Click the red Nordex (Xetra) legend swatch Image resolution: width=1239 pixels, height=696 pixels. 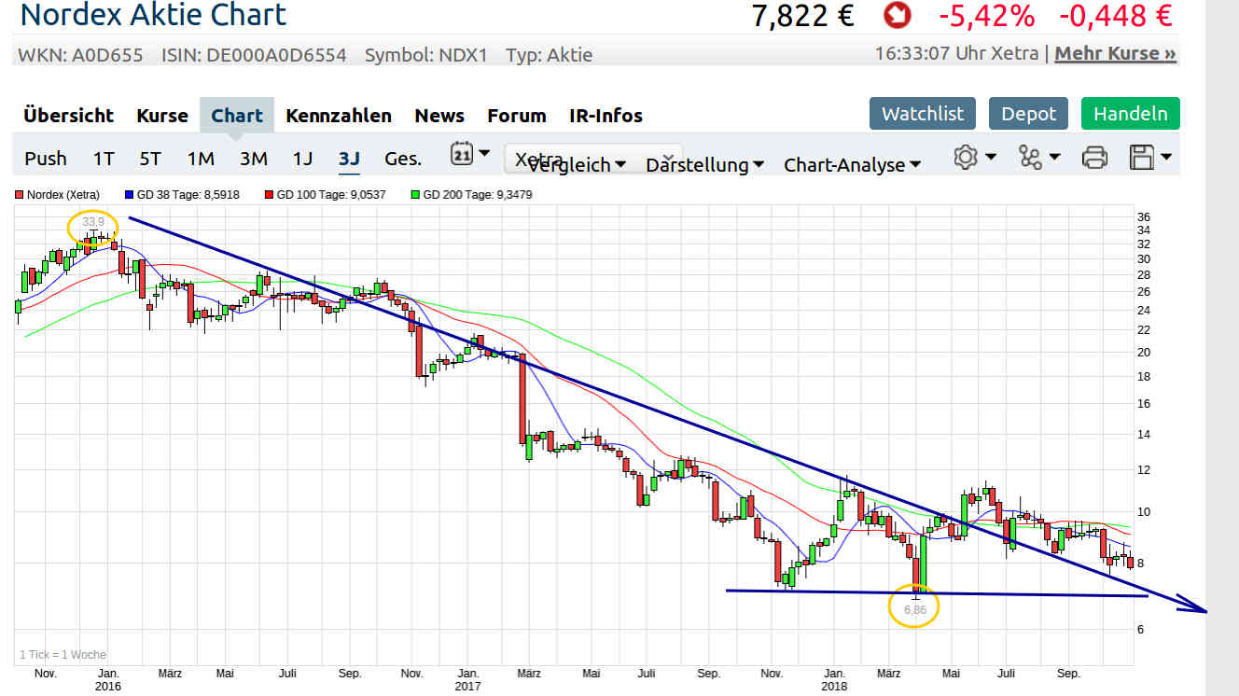(x=20, y=196)
